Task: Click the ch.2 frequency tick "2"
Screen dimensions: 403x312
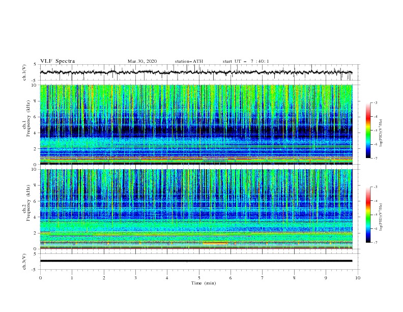Action: (35, 233)
